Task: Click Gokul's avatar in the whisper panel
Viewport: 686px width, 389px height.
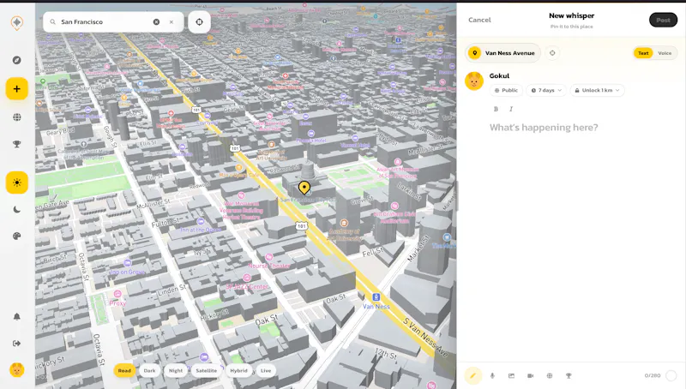Action: (474, 81)
